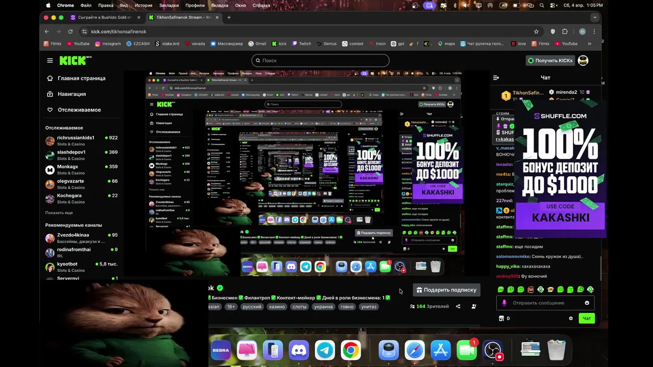The image size is (653, 367).
Task: Open Отслеживаемое in the sidebar
Action: click(x=73, y=110)
